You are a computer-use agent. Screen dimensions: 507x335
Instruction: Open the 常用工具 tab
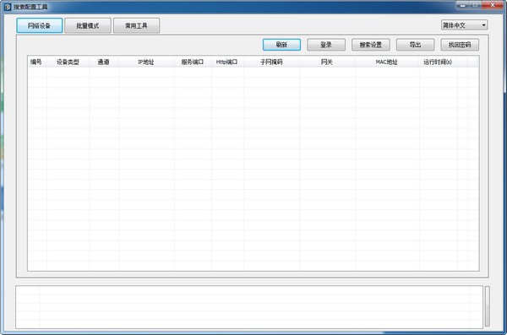pyautogui.click(x=136, y=25)
